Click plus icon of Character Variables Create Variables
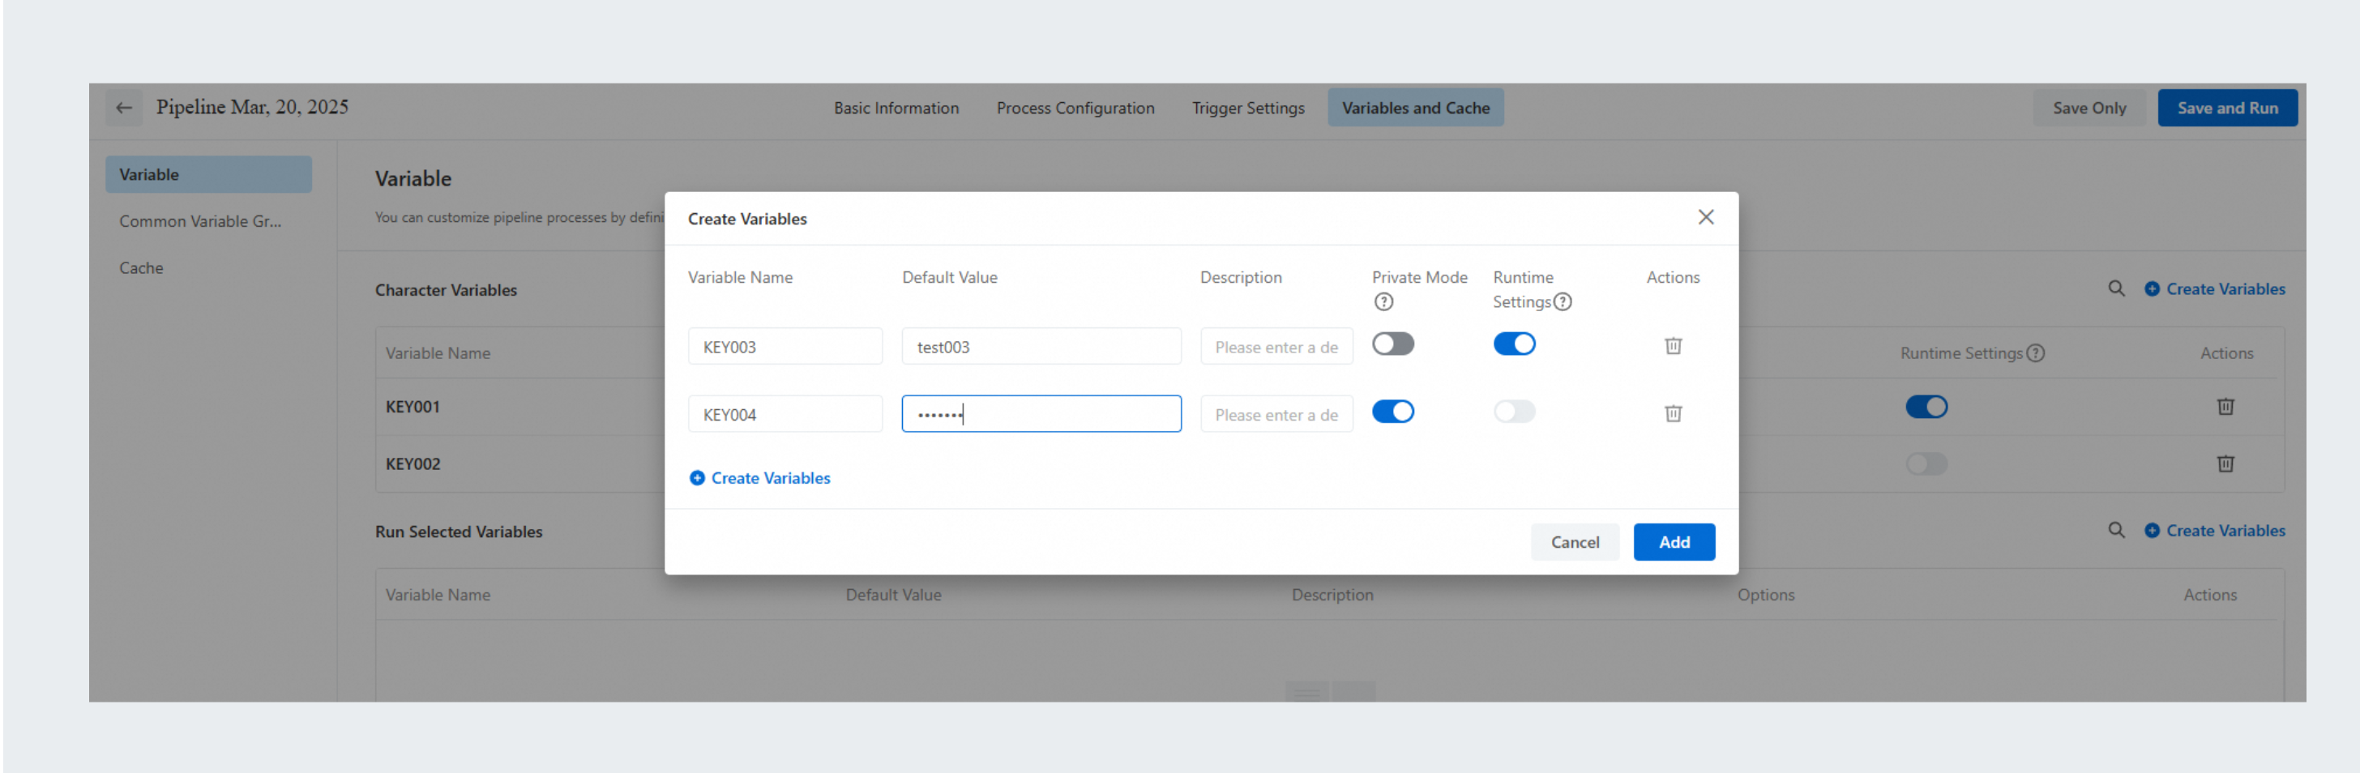Image resolution: width=2360 pixels, height=773 pixels. click(x=2152, y=289)
